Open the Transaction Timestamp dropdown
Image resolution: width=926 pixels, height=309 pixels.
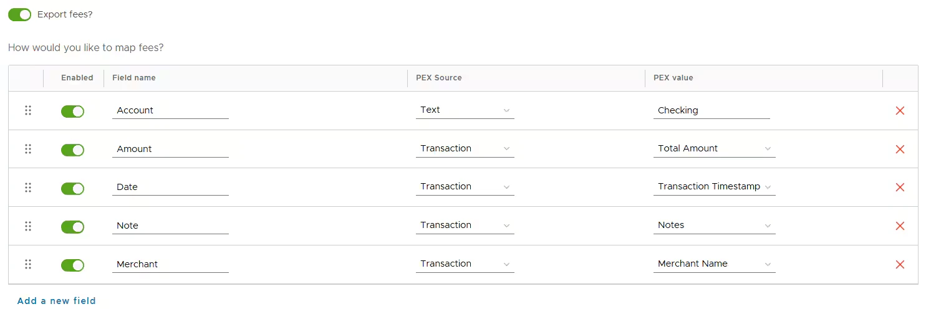714,187
